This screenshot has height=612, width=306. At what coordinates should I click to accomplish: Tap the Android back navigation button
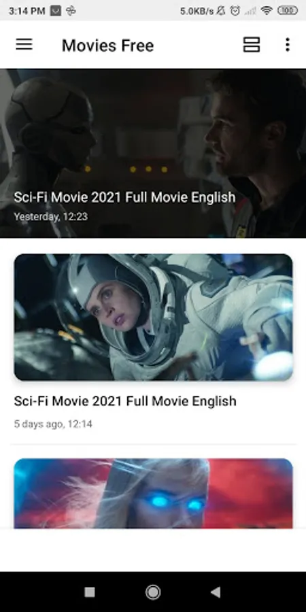pos(216,592)
